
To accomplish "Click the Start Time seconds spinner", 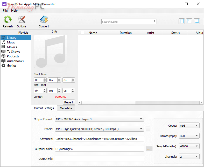I will pyautogui.click(x=69, y=80).
